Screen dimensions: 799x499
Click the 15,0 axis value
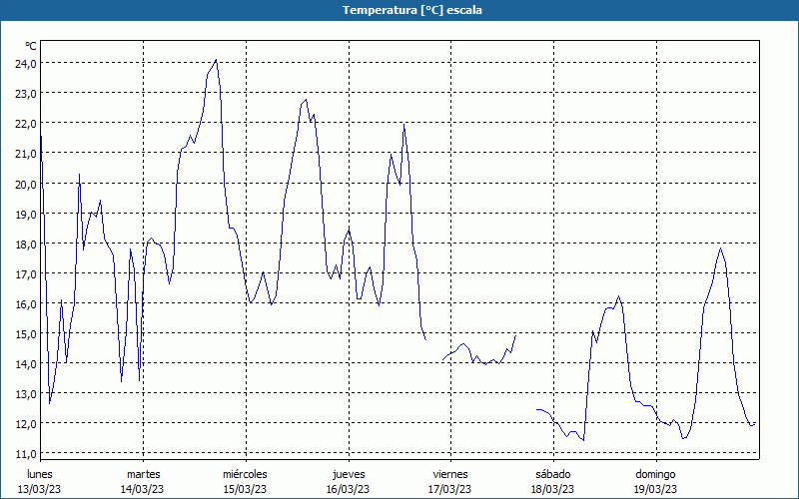tap(27, 334)
